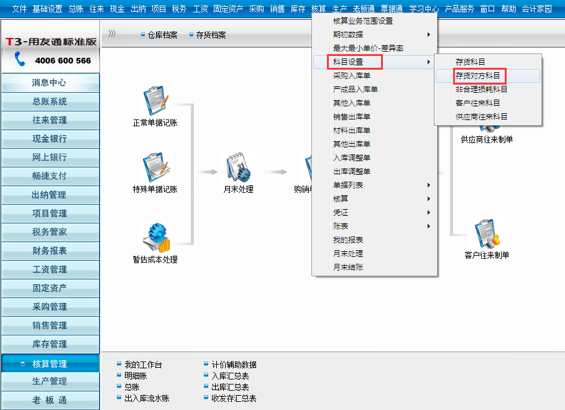Click 出入库流水账 in the bottom panel

pyautogui.click(x=147, y=398)
